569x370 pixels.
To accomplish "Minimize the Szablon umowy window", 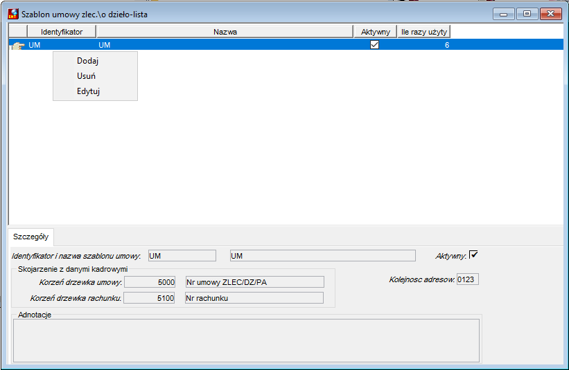I will point(504,14).
